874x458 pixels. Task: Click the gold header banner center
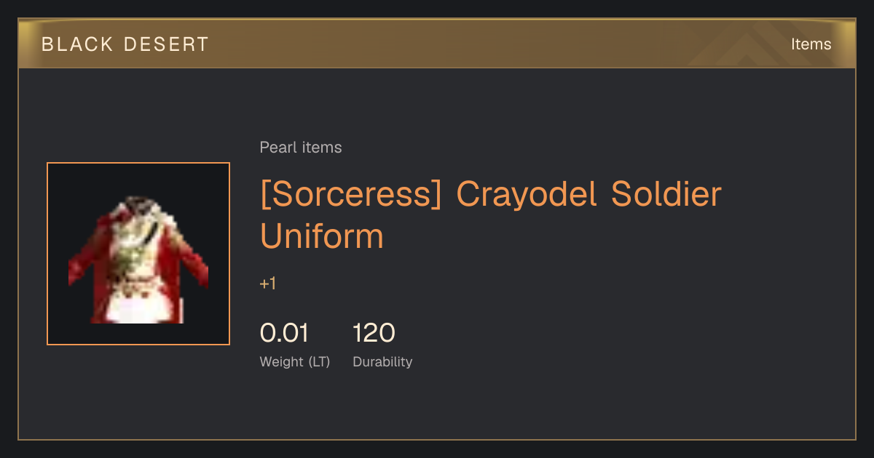tap(437, 44)
